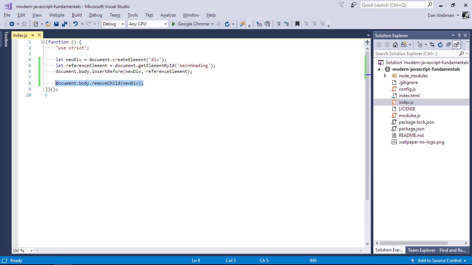
Task: Click the split-editor handle above scrollbar
Action: point(367,43)
